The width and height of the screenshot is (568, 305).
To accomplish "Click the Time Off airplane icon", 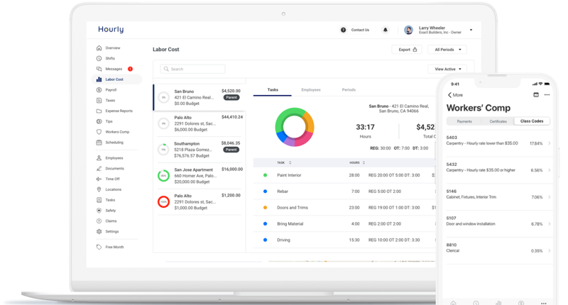I will click(x=99, y=179).
